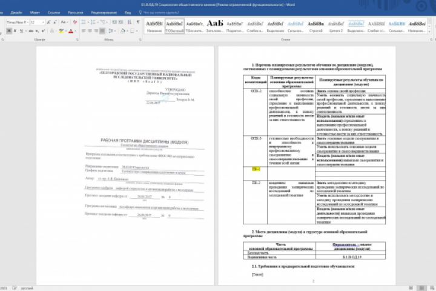436x291 pixels.
Task: Open the font name dropdown
Action: [x=27, y=22]
